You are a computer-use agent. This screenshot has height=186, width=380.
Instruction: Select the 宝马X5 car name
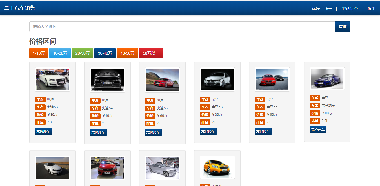coord(272,107)
